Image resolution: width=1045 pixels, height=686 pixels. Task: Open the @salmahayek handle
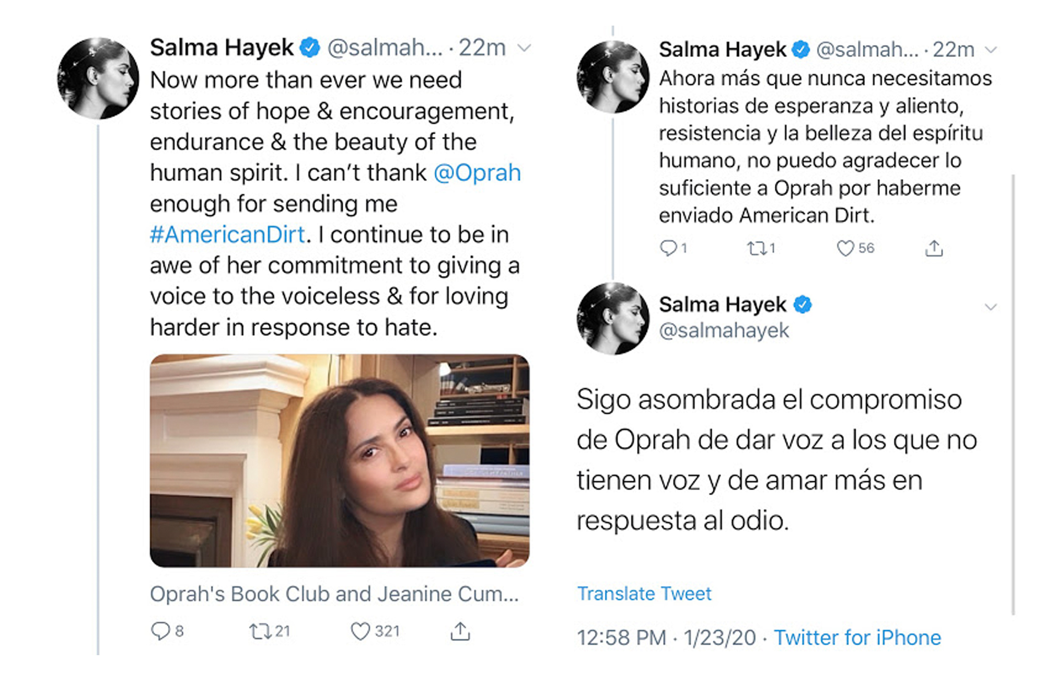tap(724, 330)
